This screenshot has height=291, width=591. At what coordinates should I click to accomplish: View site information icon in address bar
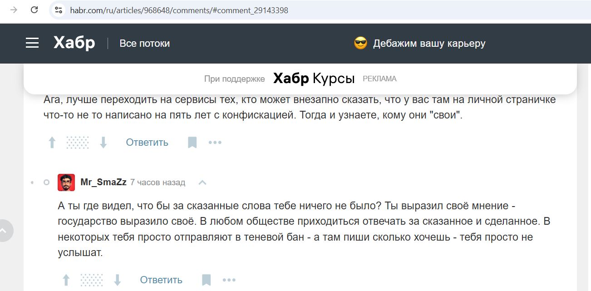coord(58,10)
